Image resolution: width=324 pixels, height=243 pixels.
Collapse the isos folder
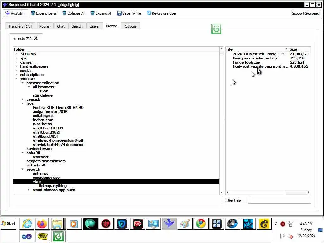pyautogui.click(x=22, y=103)
